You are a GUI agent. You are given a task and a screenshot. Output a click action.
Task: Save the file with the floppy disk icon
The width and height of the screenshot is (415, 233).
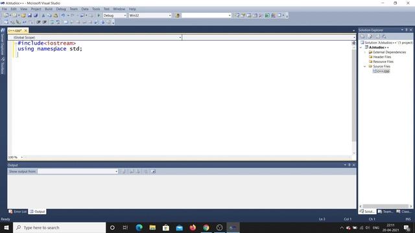click(x=30, y=16)
